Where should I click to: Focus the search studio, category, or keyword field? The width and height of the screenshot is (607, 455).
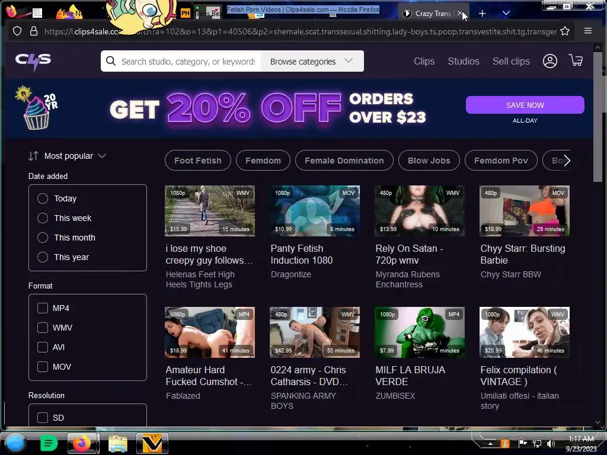coord(188,62)
